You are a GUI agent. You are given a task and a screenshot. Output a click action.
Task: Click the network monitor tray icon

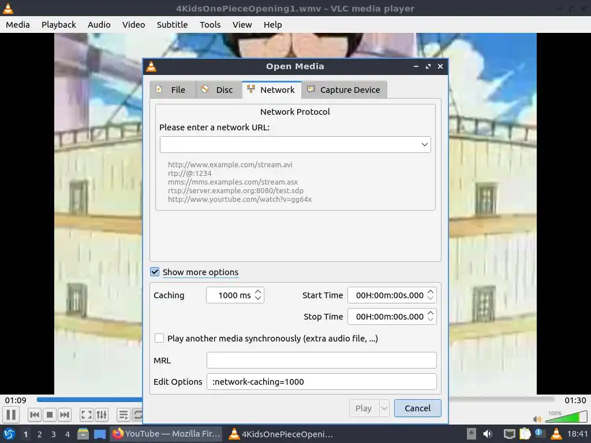510,434
